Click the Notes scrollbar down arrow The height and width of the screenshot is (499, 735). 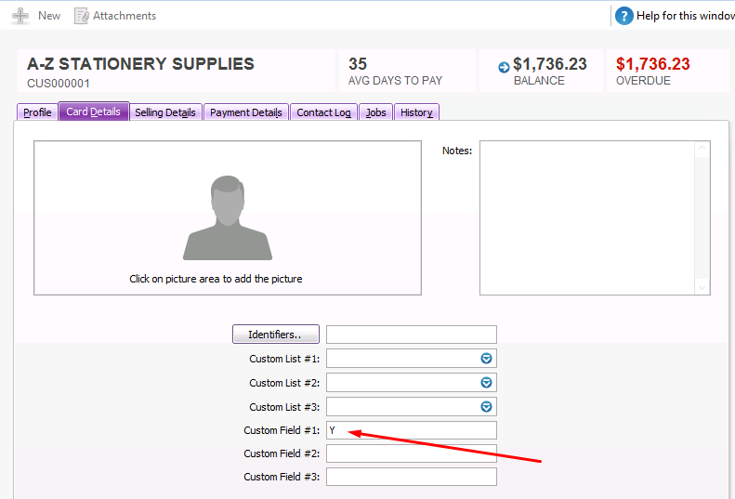pyautogui.click(x=702, y=288)
